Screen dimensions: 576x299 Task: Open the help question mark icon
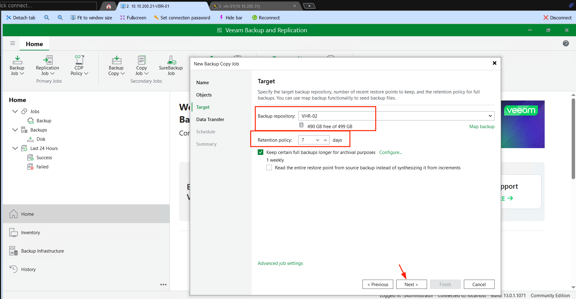point(566,43)
